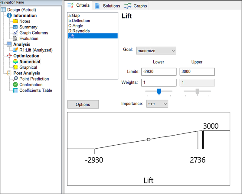Screen dimensions: 242x194
Task: Click the Notes folder icon
Action: [15, 21]
